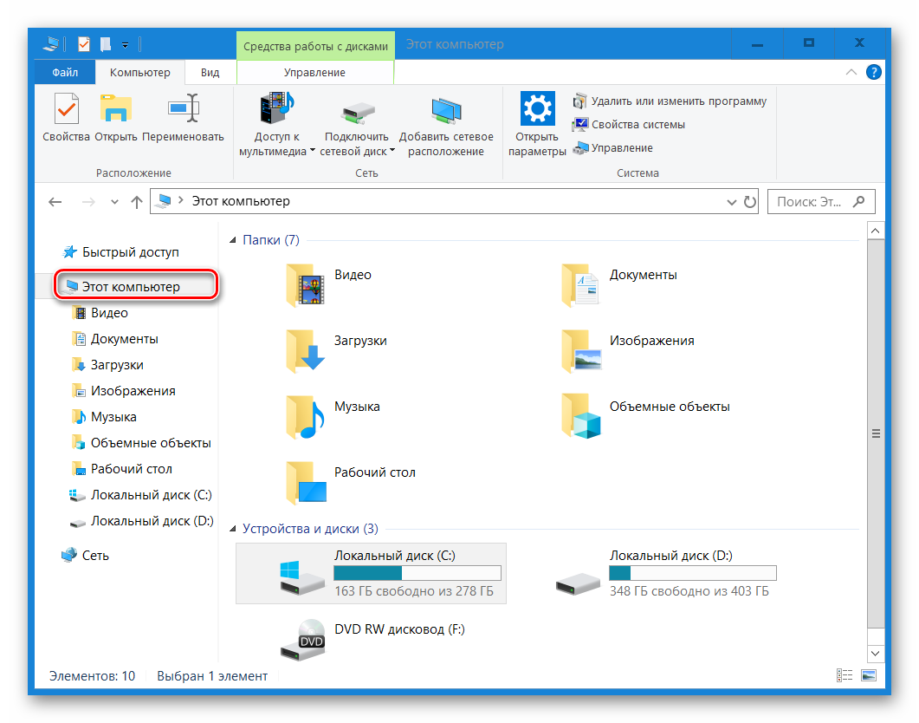Screen dimensions: 919x723
Task: Open recent locations dropdown arrow
Action: click(x=114, y=202)
